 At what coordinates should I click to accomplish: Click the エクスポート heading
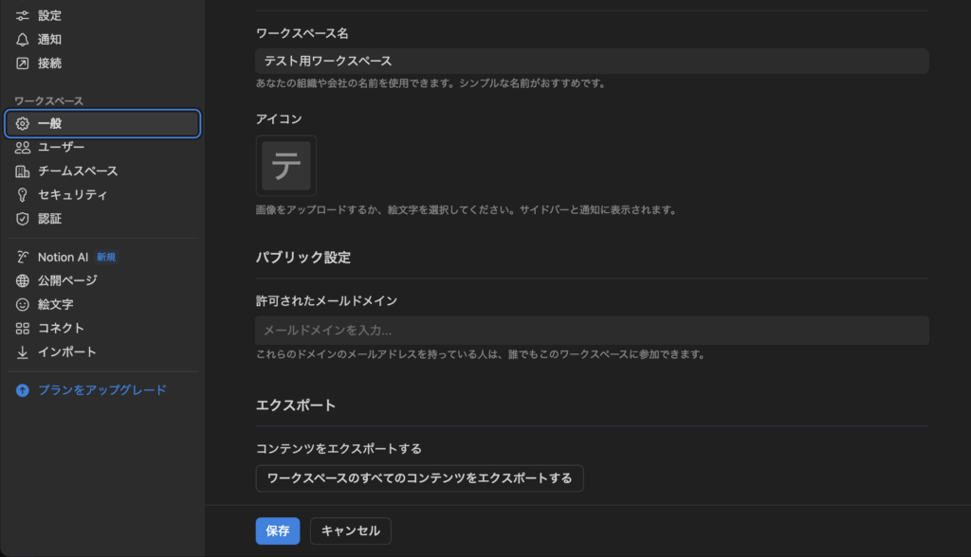(x=296, y=405)
